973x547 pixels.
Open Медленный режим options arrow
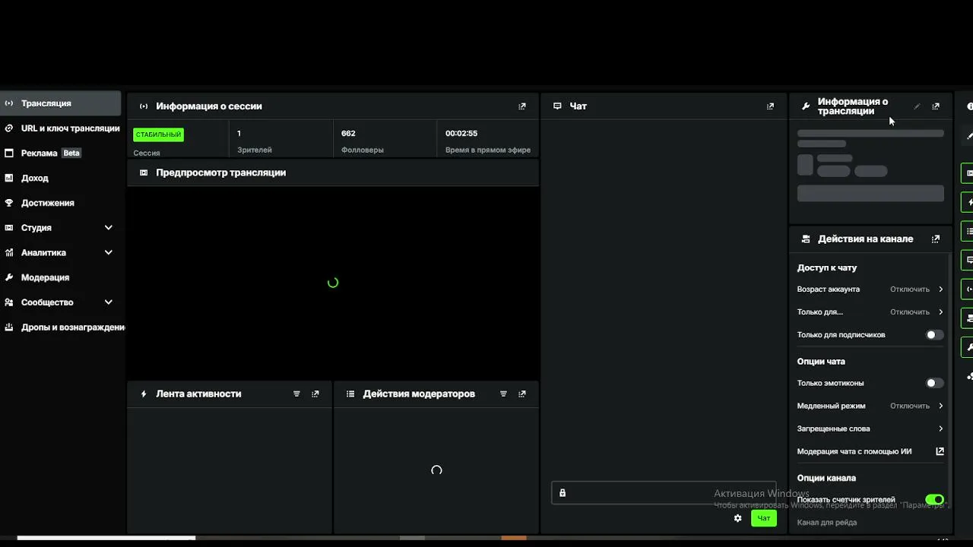point(940,406)
